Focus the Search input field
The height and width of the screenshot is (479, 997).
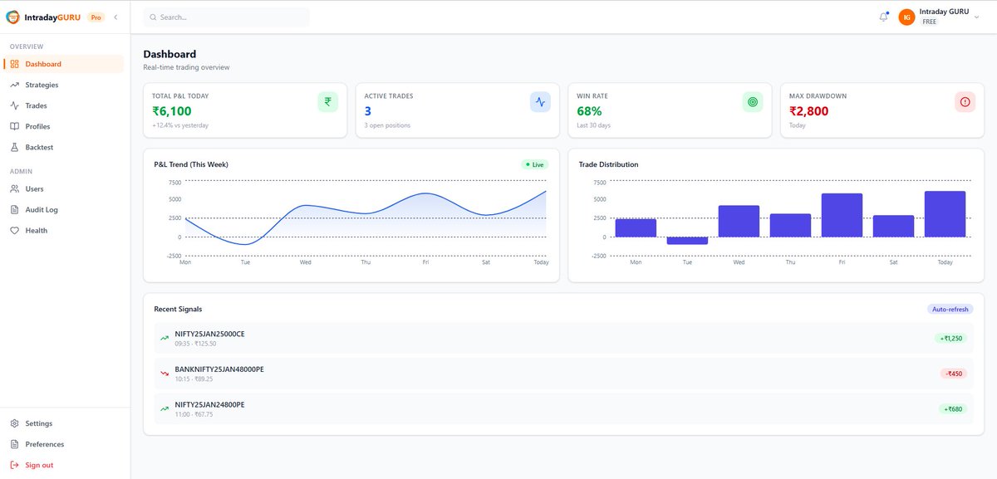tap(226, 17)
